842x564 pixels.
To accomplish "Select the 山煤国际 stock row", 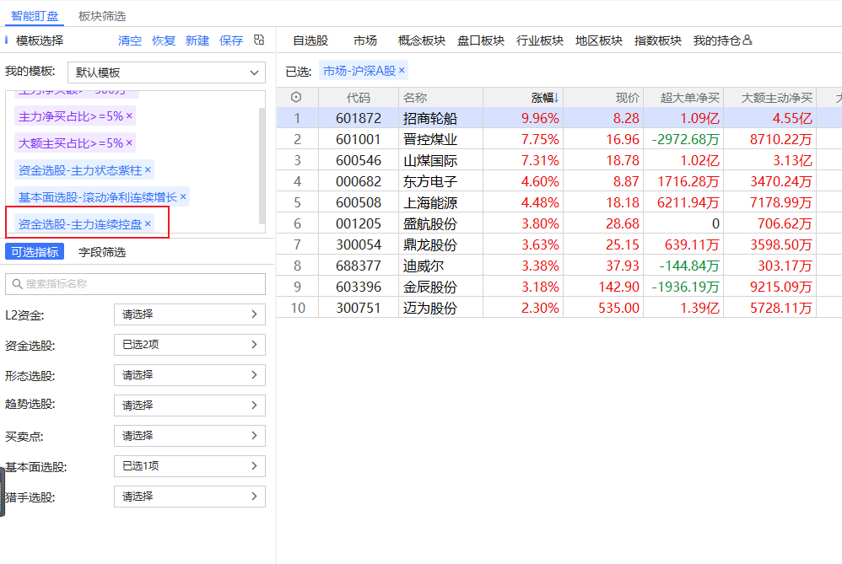I will 559,160.
